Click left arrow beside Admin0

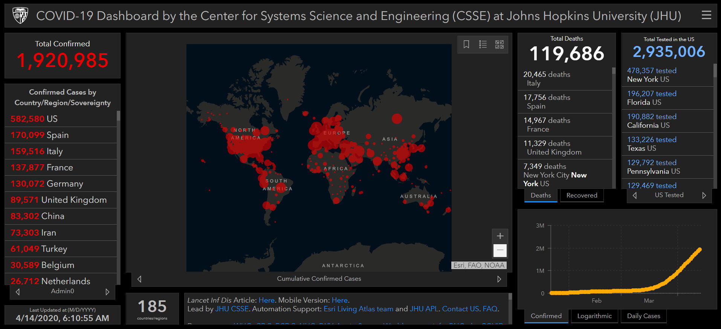point(18,292)
